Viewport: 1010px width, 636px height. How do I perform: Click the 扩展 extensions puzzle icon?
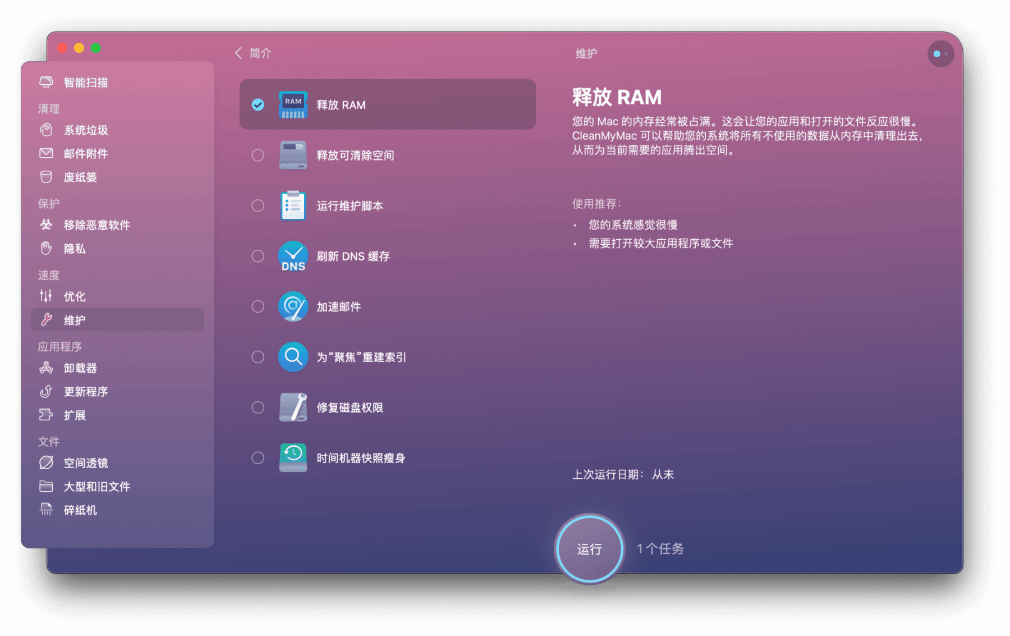point(47,415)
